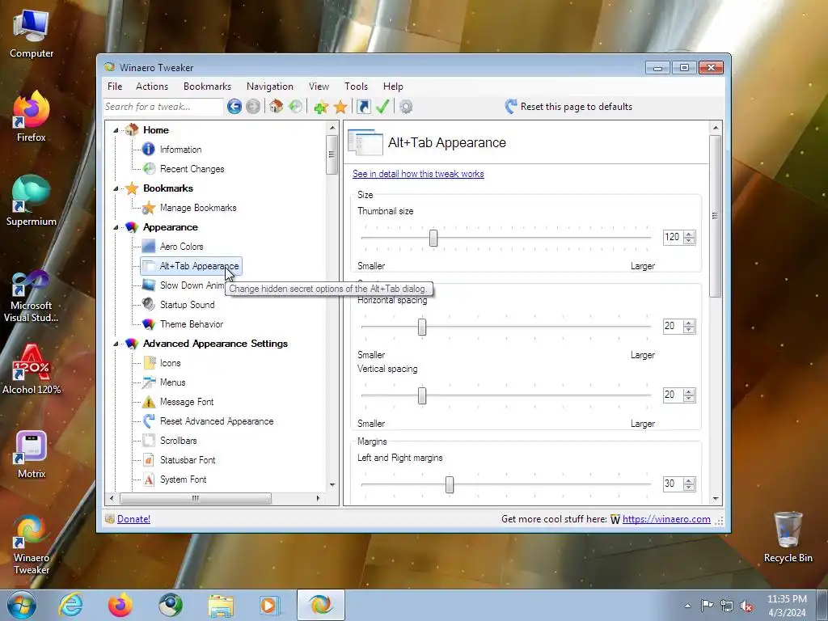828x621 pixels.
Task: Open bookmarks via the gold star toolbar icon
Action: coord(340,108)
